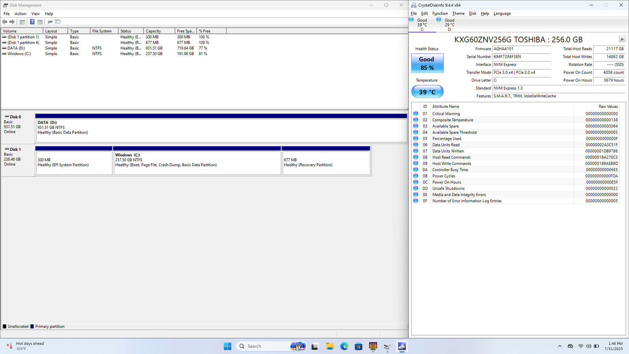Screen dimensions: 629x354
Task: Expand the hidden system tray icons chevron
Action: pyautogui.click(x=559, y=346)
